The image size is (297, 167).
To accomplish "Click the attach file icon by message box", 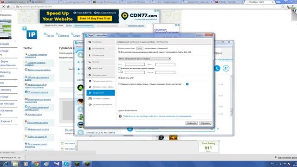I will pyautogui.click(x=130, y=129).
